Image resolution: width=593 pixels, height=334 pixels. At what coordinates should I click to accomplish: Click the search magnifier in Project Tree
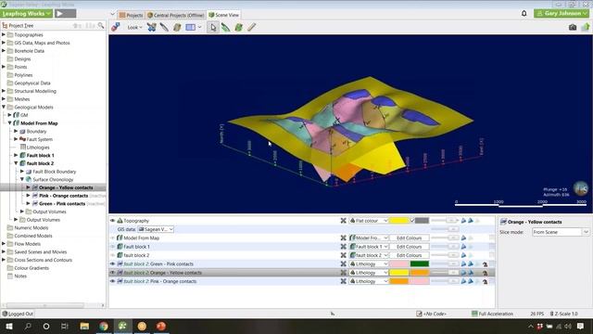click(101, 25)
